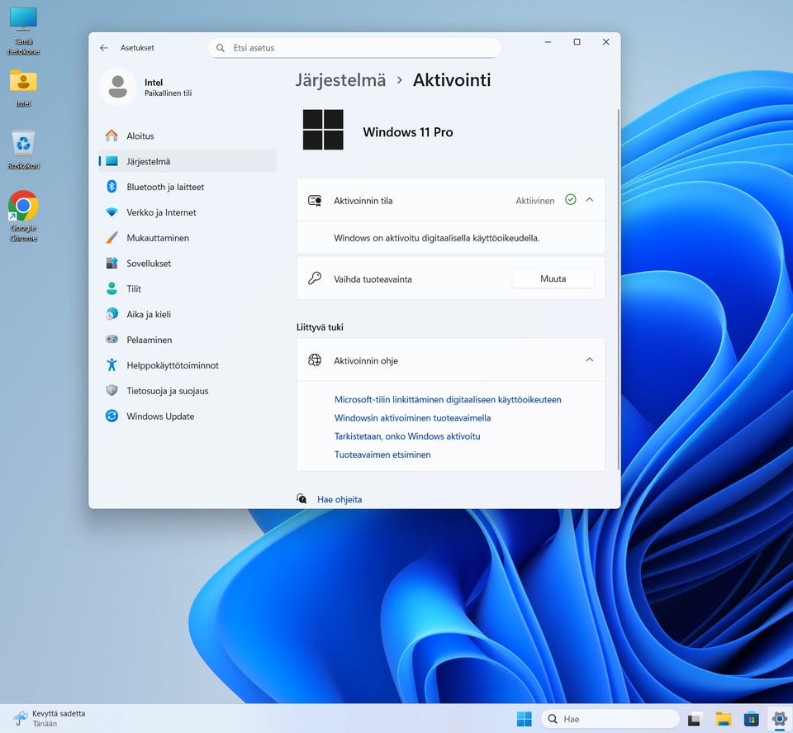Image resolution: width=793 pixels, height=733 pixels.
Task: Open the Google Chrome desktop shortcut
Action: coord(23,207)
